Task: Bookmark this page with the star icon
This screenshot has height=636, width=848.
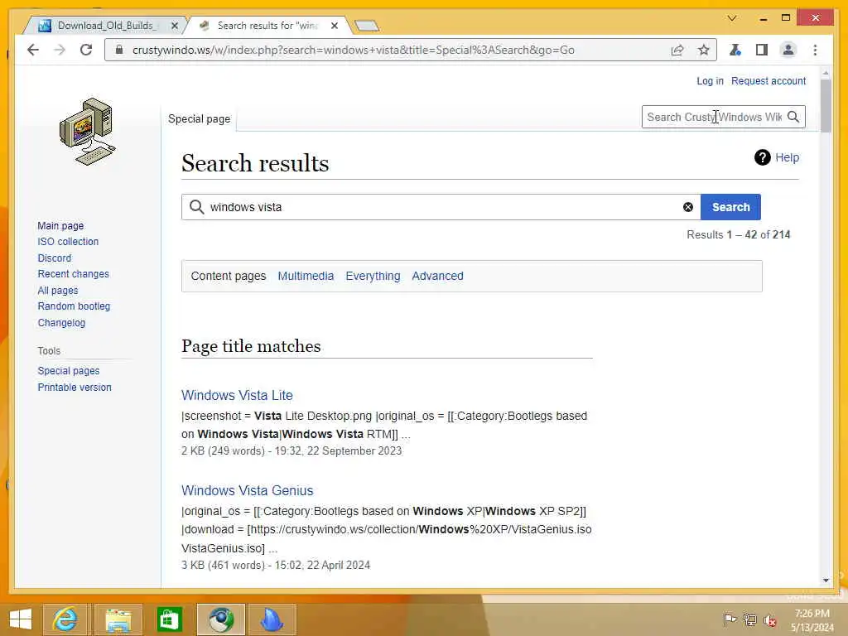Action: [x=703, y=51]
